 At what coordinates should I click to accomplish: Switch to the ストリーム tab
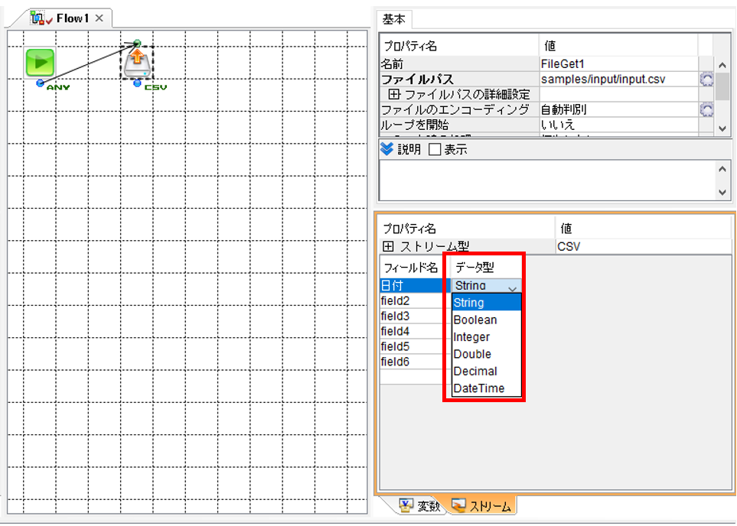click(482, 506)
